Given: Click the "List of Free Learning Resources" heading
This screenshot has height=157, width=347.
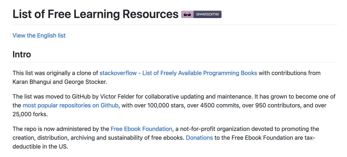Looking at the screenshot, I should click(x=95, y=14).
